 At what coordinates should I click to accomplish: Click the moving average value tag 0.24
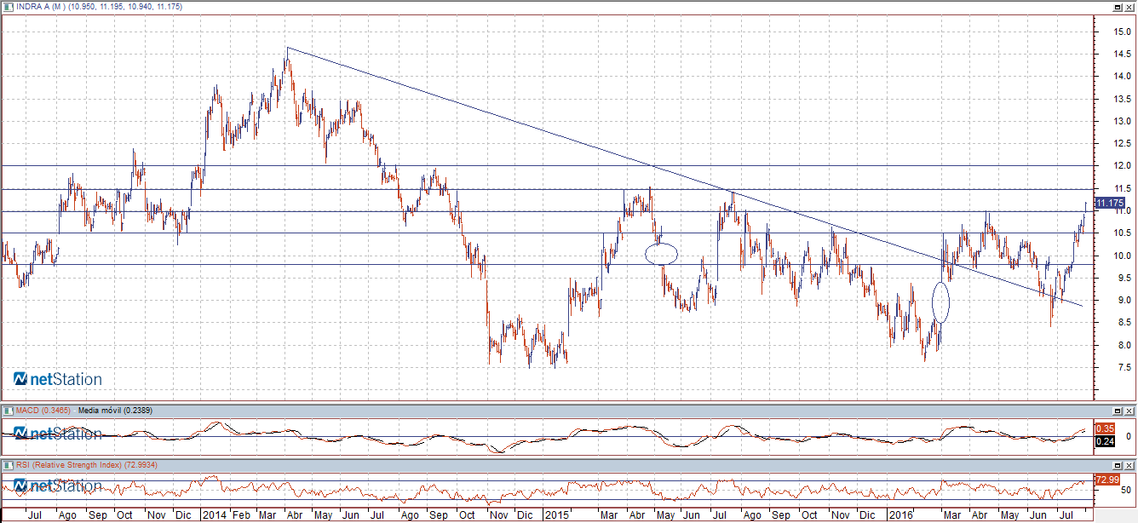pos(1104,441)
